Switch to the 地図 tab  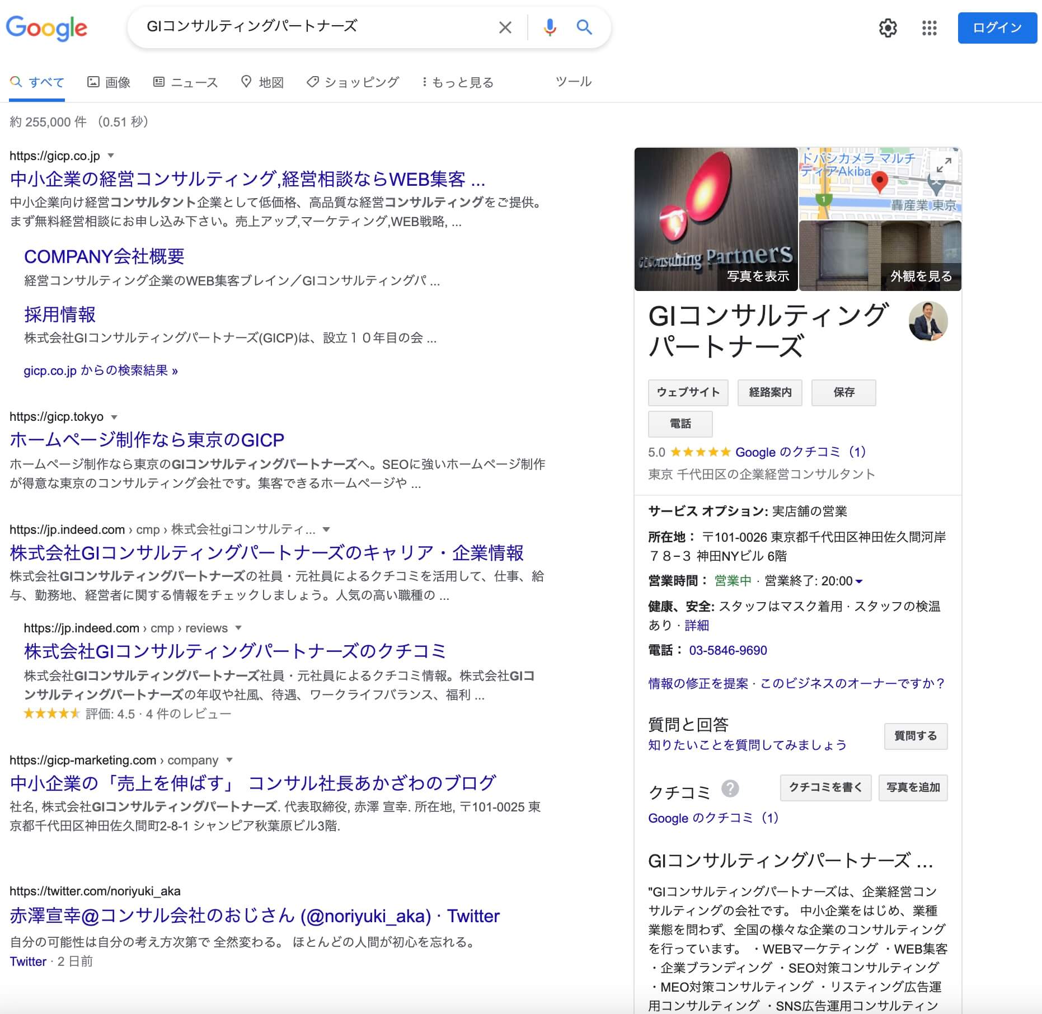point(262,82)
